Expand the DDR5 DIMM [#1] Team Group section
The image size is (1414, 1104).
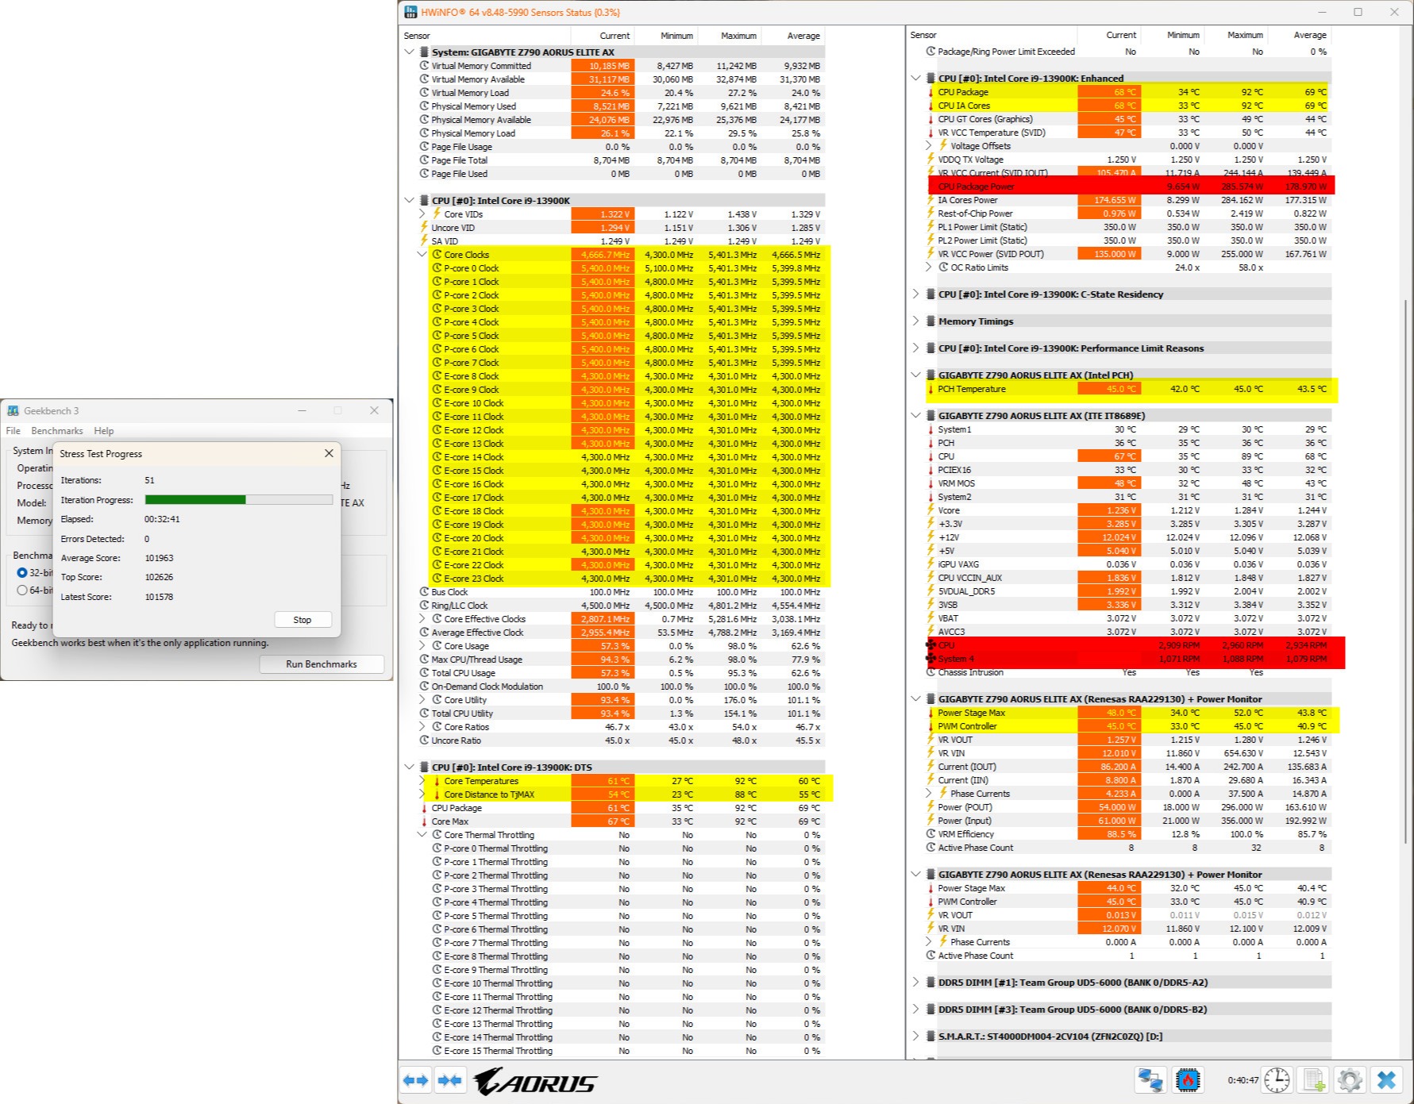(x=915, y=983)
